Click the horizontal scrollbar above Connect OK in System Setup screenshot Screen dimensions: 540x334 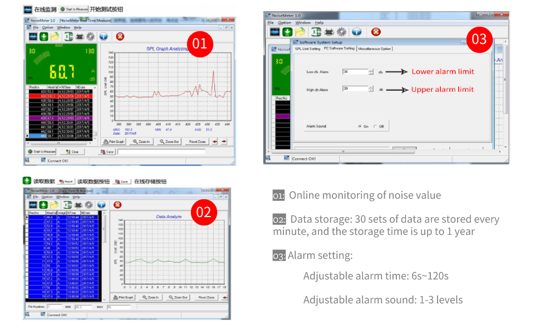point(343,151)
